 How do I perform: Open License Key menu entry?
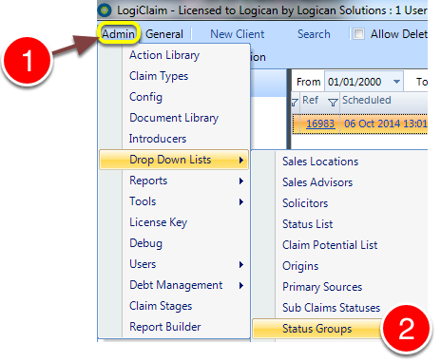(x=174, y=222)
